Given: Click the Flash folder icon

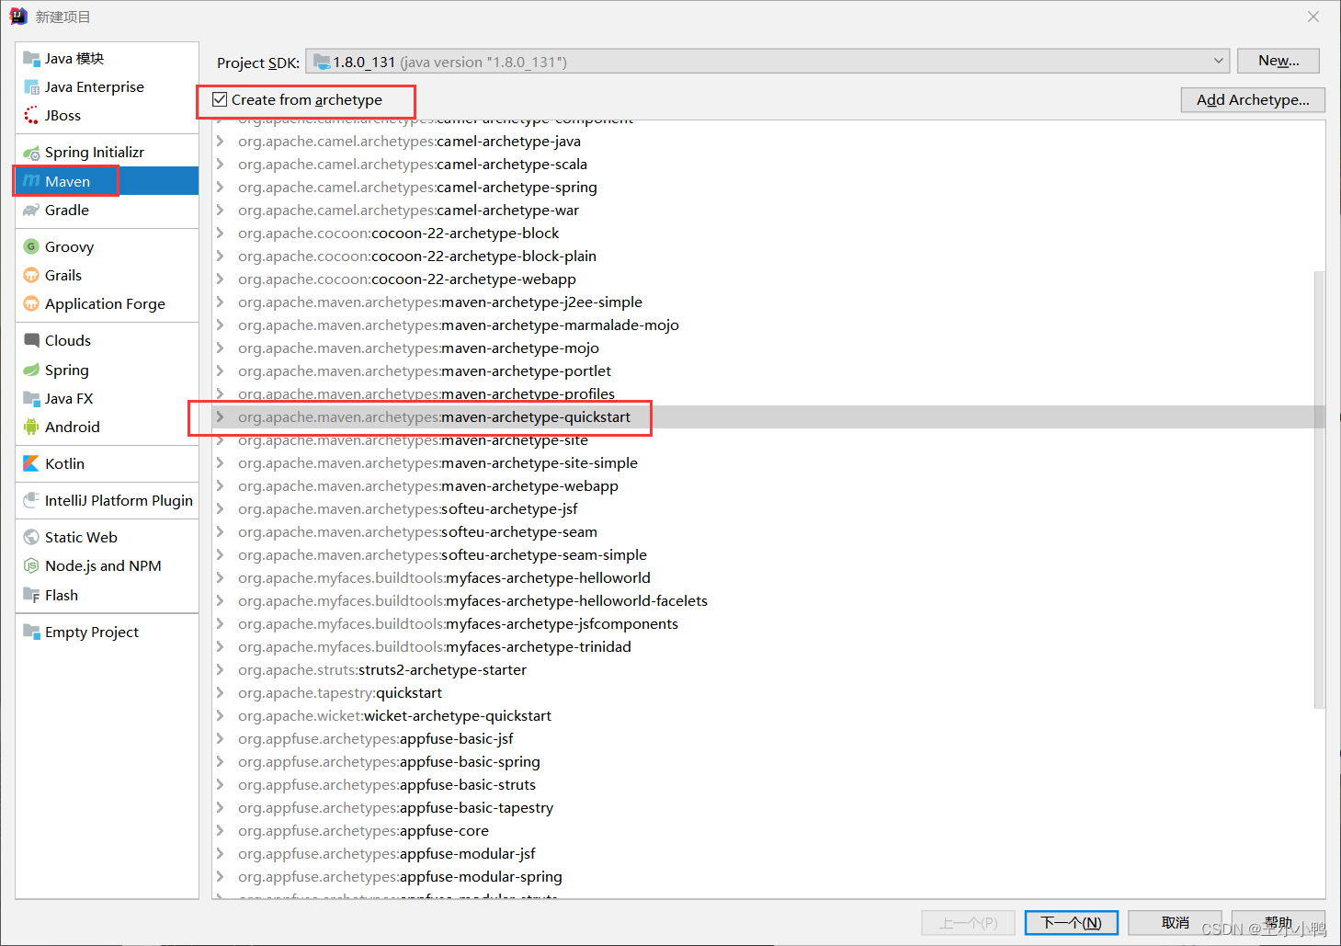Looking at the screenshot, I should coord(31,595).
